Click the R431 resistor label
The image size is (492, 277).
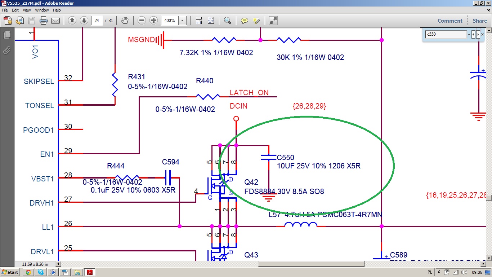pos(137,77)
